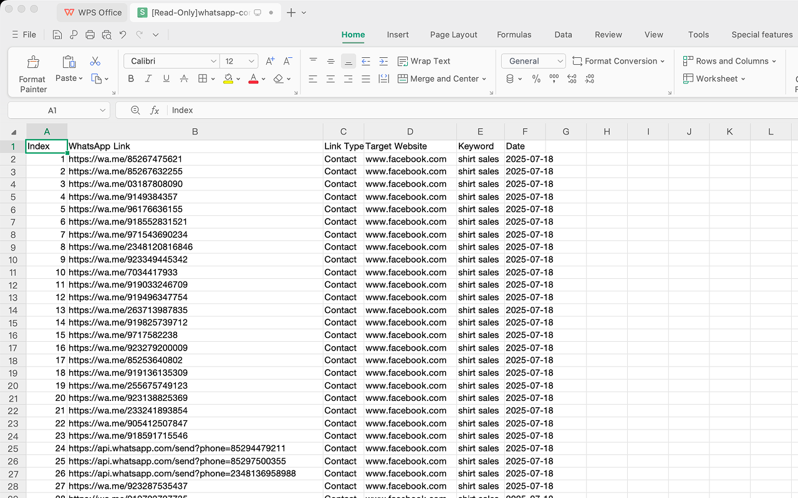Click the comma thousands separator icon

[x=554, y=78]
